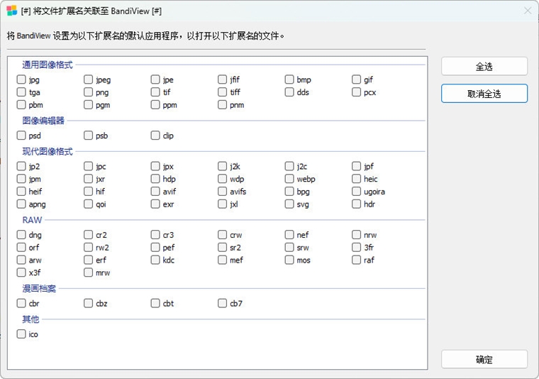
Task: Enable the pcx checkbox
Action: [x=357, y=92]
